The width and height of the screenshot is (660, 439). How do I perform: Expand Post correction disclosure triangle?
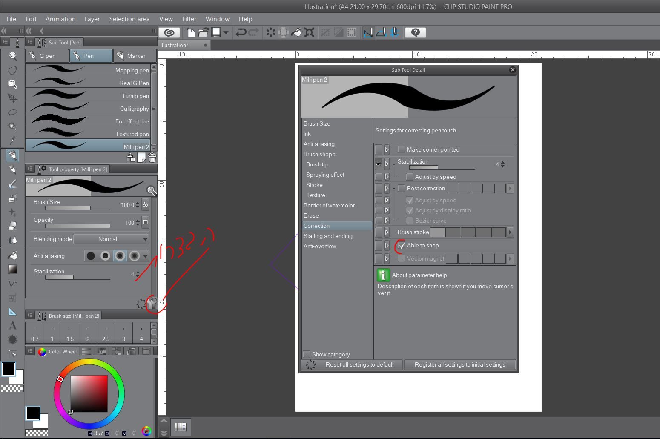click(x=387, y=189)
